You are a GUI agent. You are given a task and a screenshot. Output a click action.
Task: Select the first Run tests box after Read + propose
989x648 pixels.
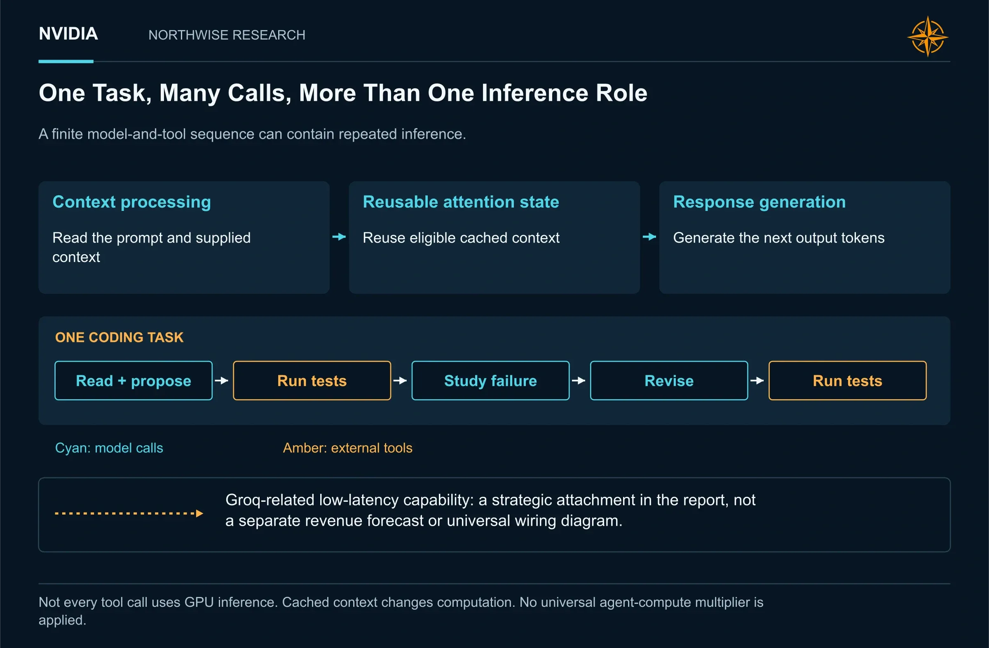312,381
